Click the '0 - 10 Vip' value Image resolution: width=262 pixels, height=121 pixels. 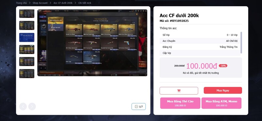point(232,35)
